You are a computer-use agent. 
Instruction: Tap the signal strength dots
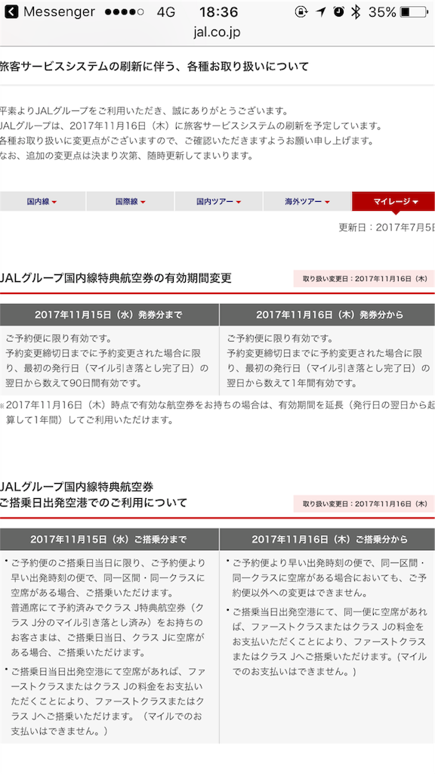[x=125, y=12]
